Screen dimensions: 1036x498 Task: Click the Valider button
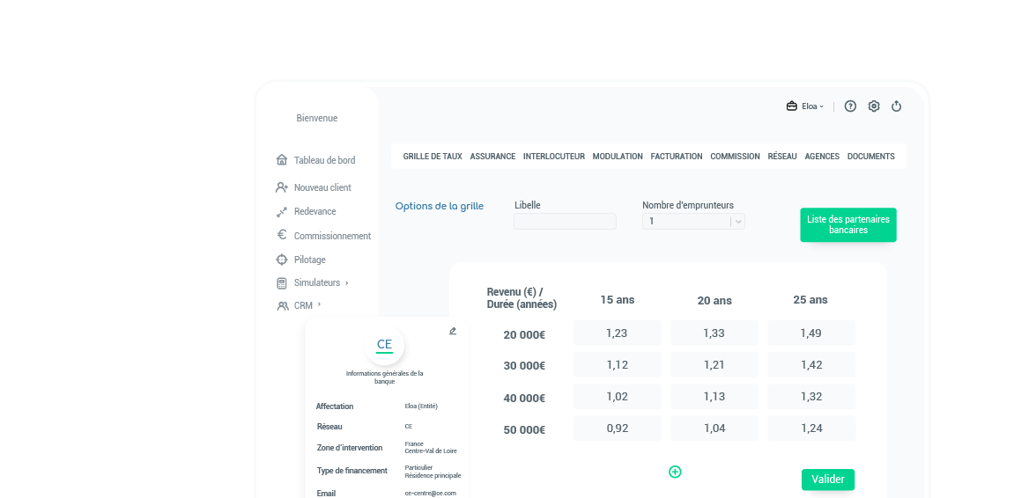pyautogui.click(x=828, y=480)
